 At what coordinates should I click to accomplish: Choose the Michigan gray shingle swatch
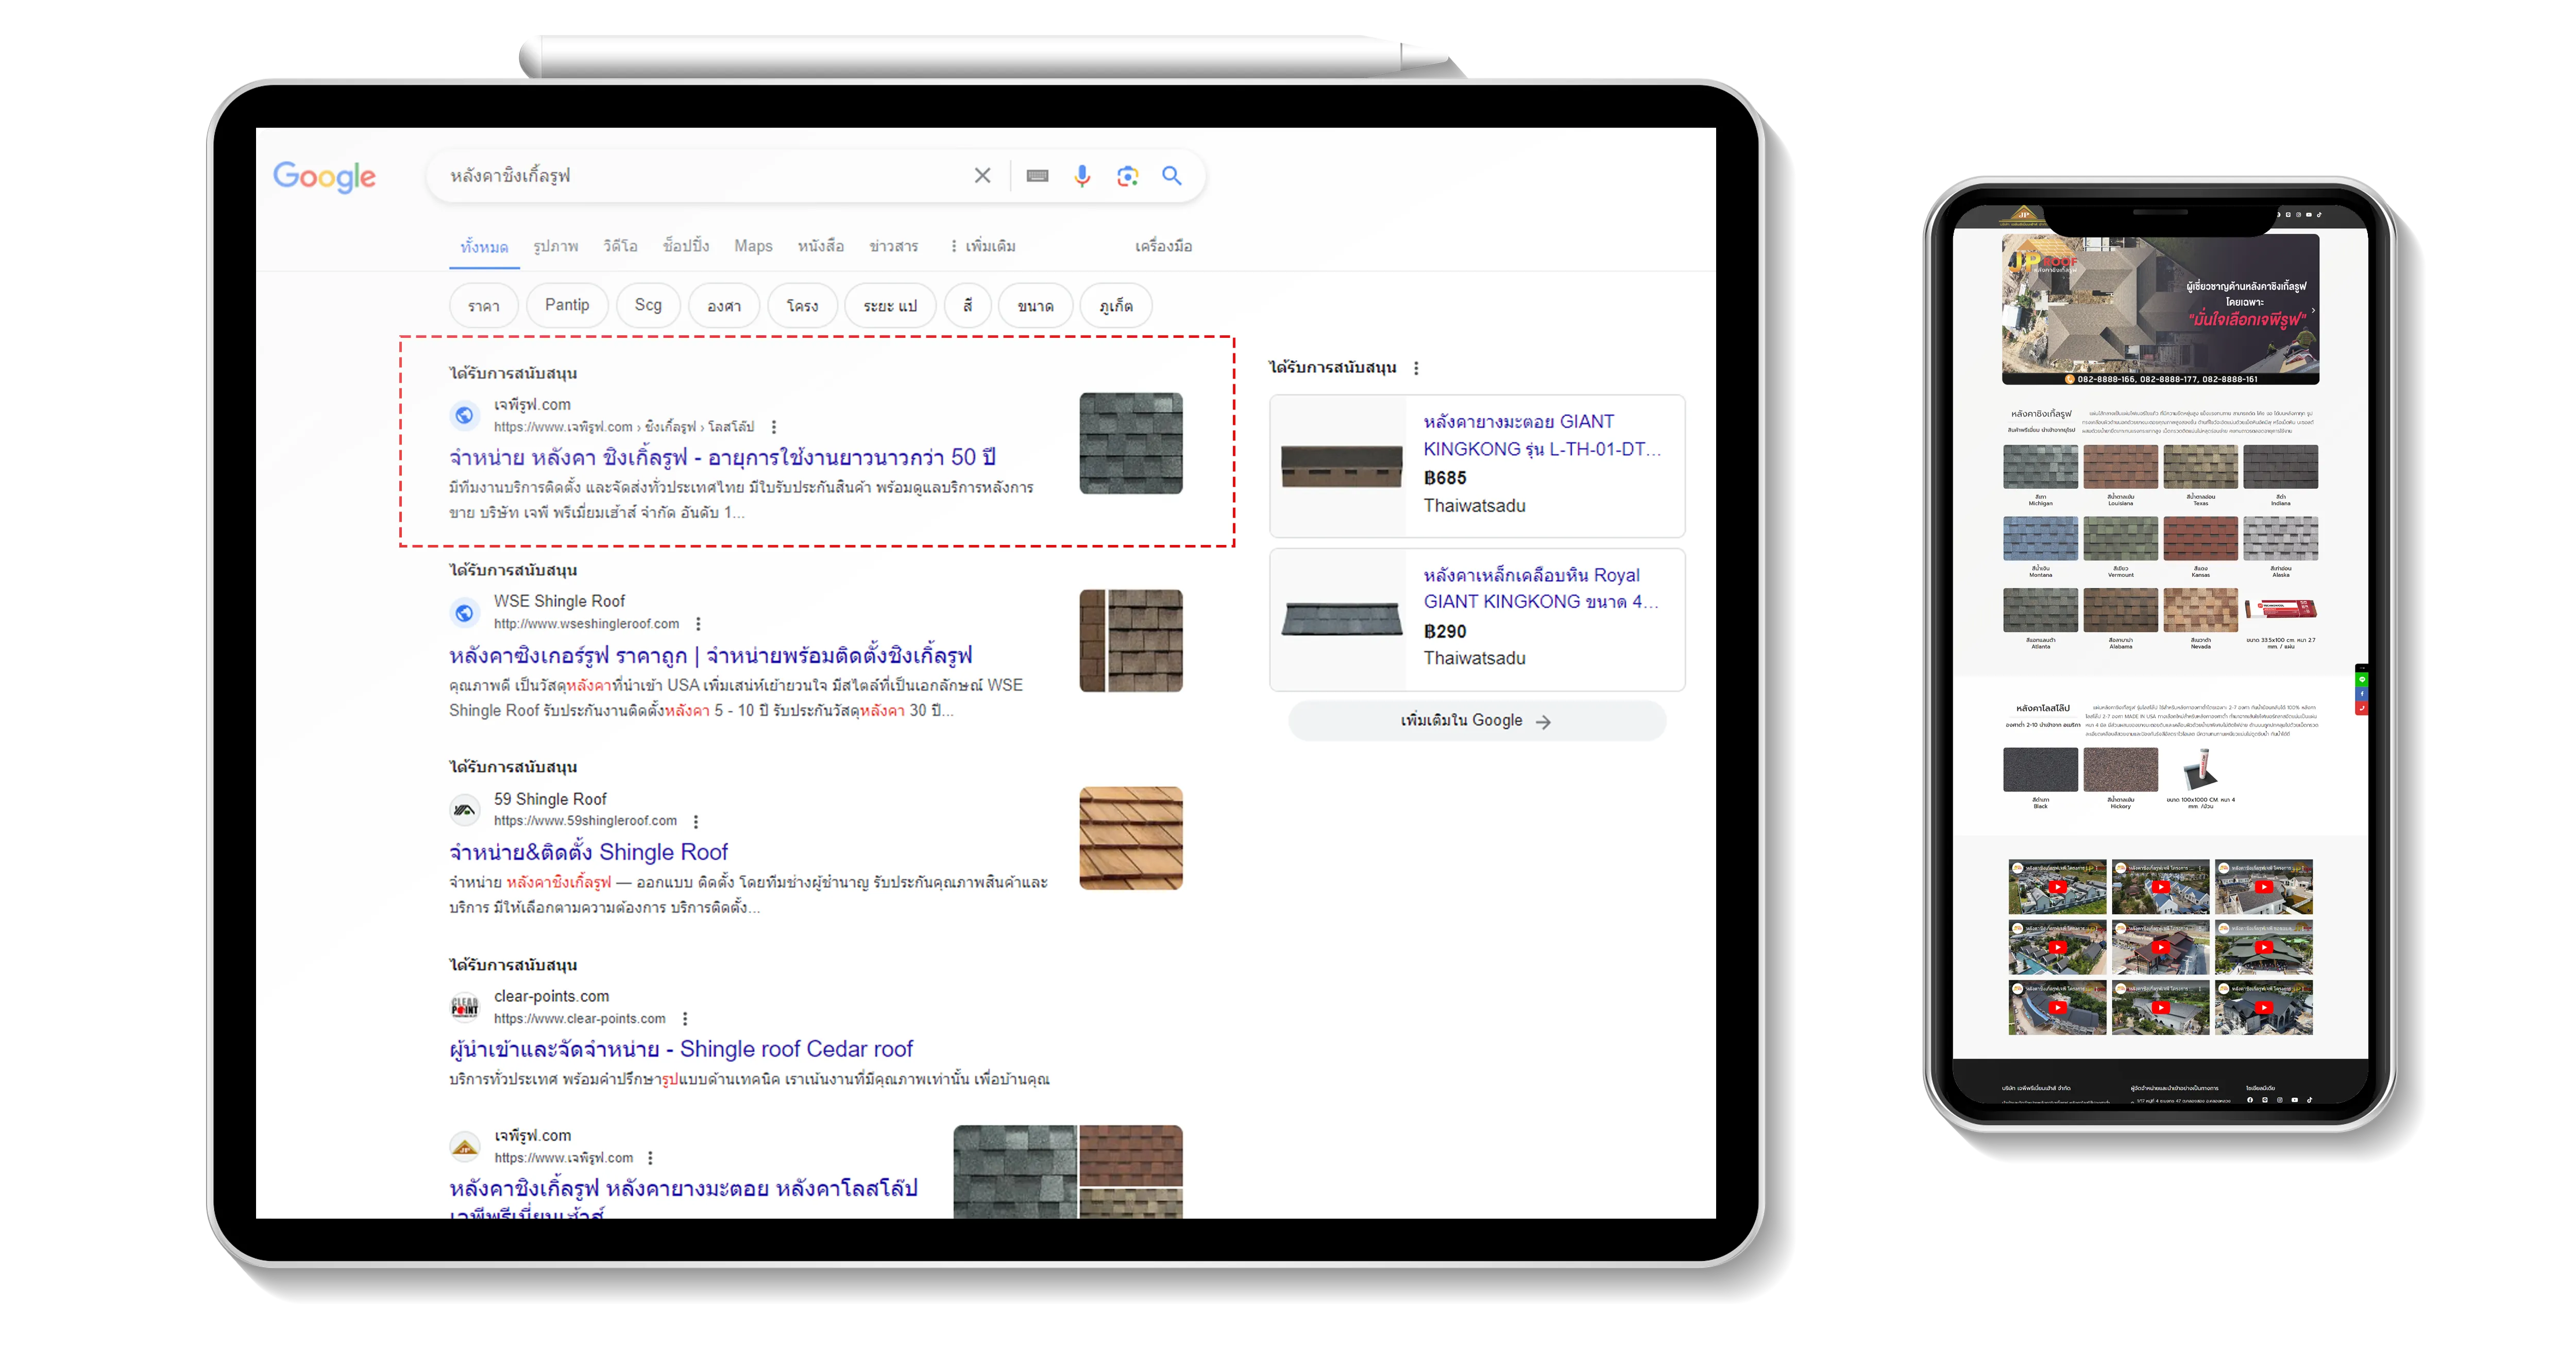click(x=2040, y=467)
